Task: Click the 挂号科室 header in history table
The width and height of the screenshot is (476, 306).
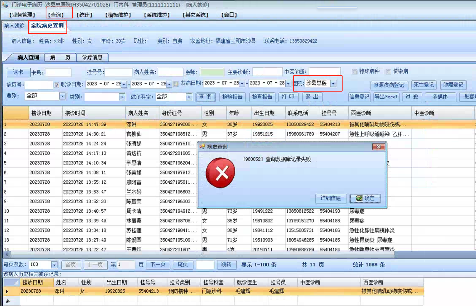Action: click(217, 282)
